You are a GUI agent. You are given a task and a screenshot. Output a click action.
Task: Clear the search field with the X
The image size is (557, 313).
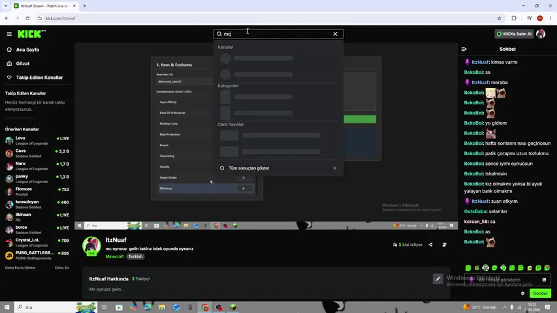[x=336, y=34]
